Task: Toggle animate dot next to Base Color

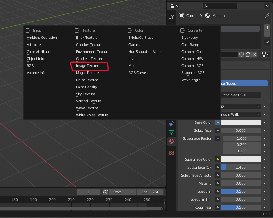Action: [265, 122]
